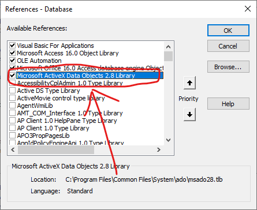Click horizontal scroll left arrow
257x210 pixels.
point(13,149)
